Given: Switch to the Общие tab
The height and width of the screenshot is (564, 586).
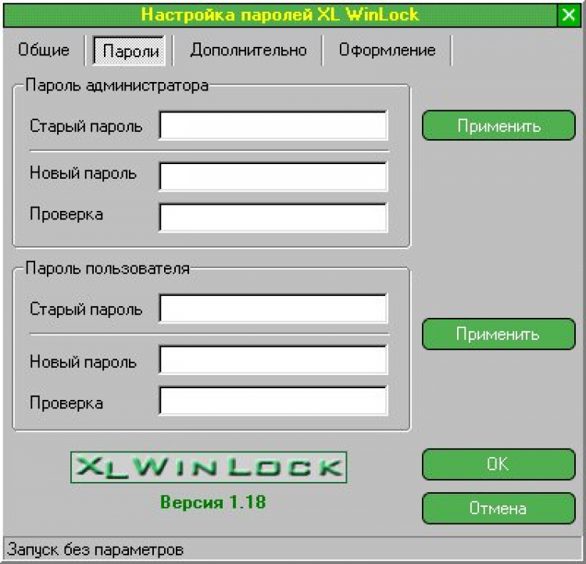Looking at the screenshot, I should click(x=44, y=50).
